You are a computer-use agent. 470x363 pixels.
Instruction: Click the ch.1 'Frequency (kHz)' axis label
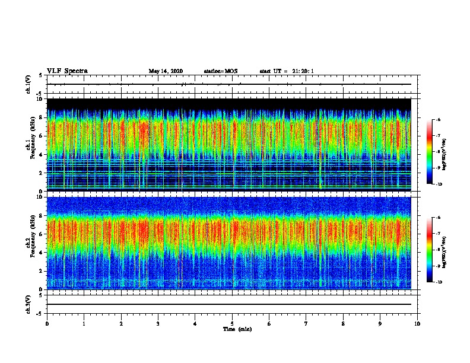(x=33, y=138)
